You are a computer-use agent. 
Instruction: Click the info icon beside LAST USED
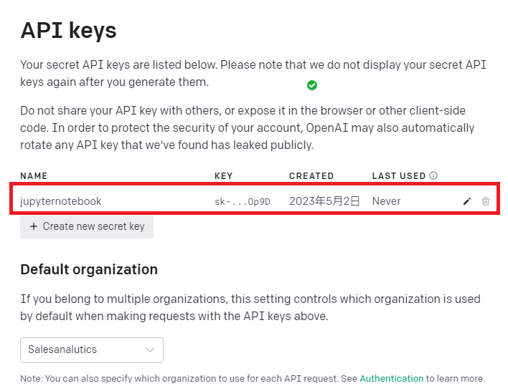(x=433, y=175)
